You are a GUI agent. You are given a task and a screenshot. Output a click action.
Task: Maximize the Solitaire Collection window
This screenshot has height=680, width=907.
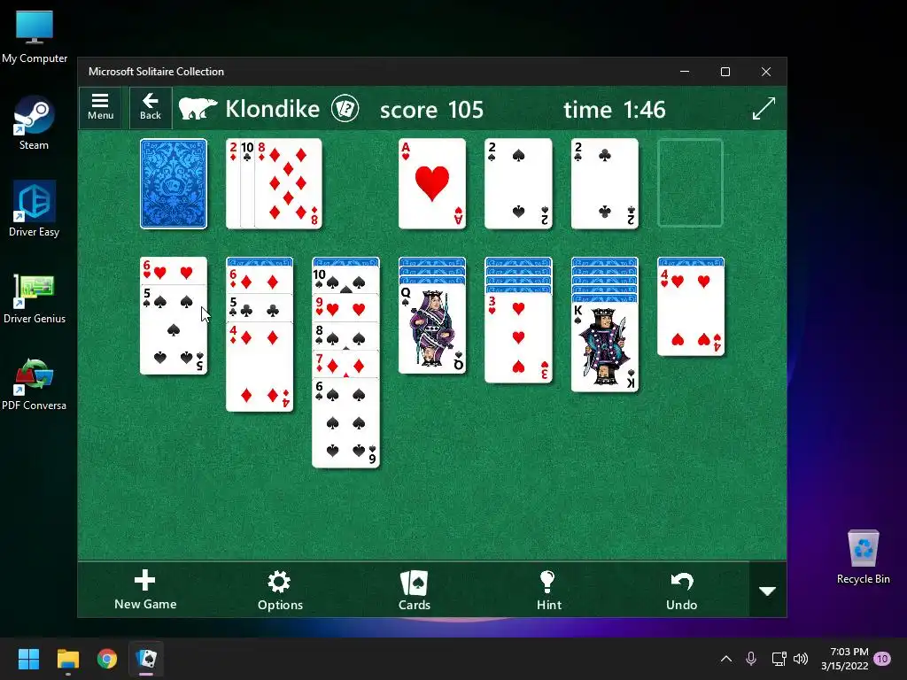tap(725, 72)
